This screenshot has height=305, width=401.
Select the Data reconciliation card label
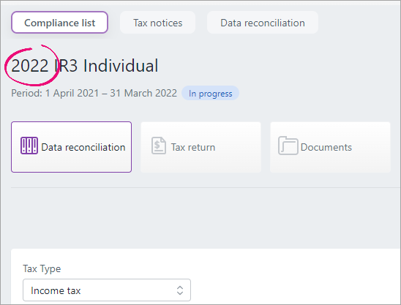83,147
